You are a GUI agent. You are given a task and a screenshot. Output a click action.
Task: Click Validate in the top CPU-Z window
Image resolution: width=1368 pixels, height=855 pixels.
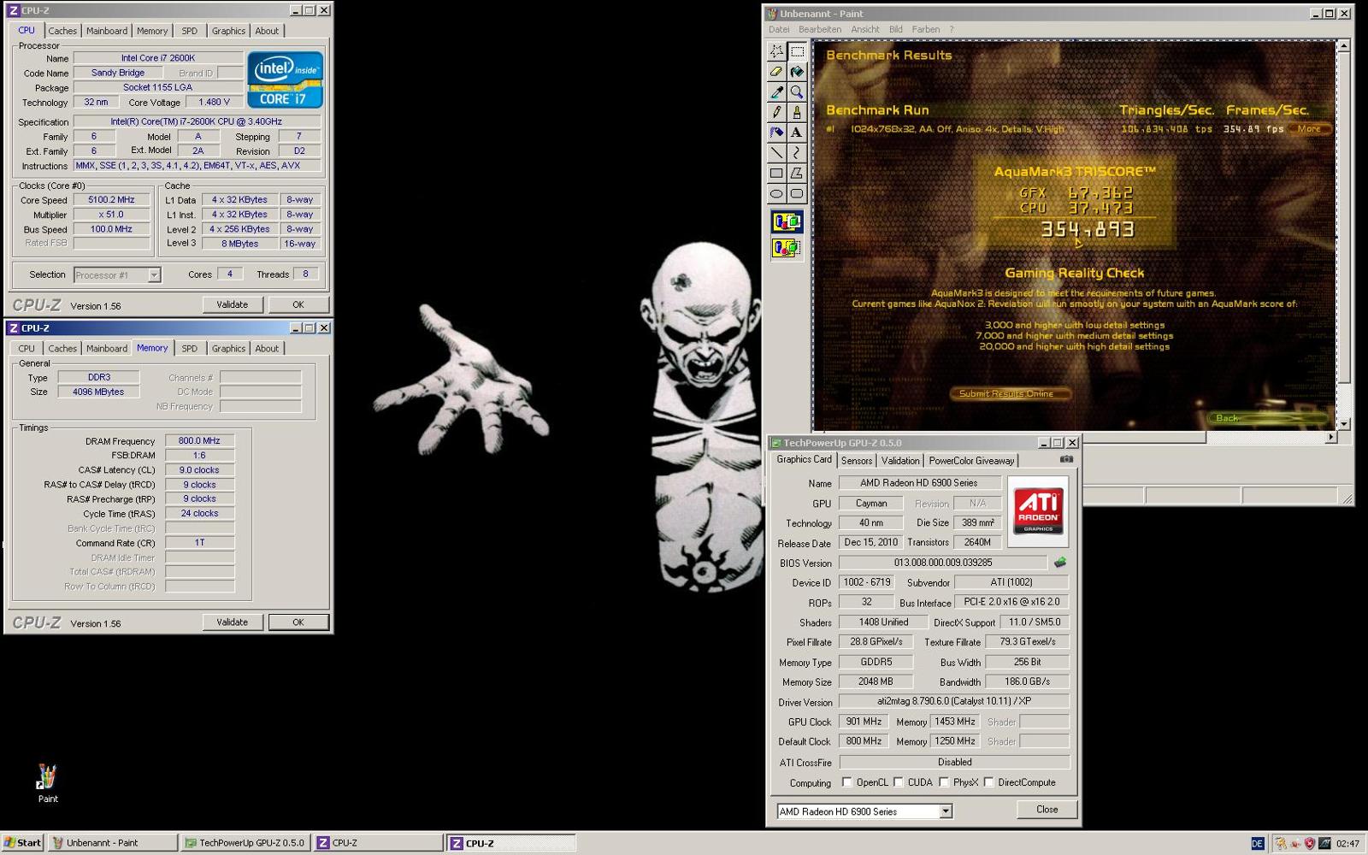pos(233,304)
